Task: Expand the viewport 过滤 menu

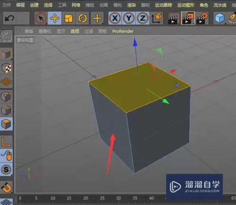Action: [x=89, y=31]
